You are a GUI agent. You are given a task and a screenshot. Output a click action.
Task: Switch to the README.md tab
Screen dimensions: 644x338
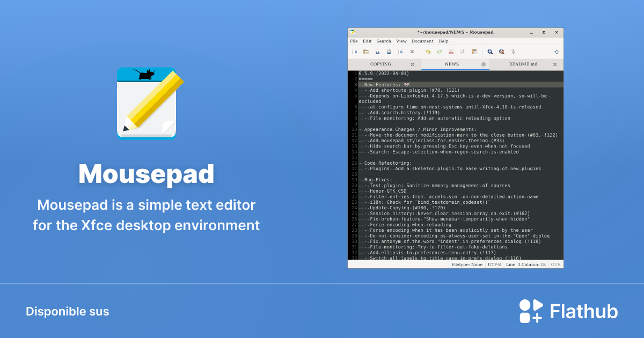click(x=522, y=64)
